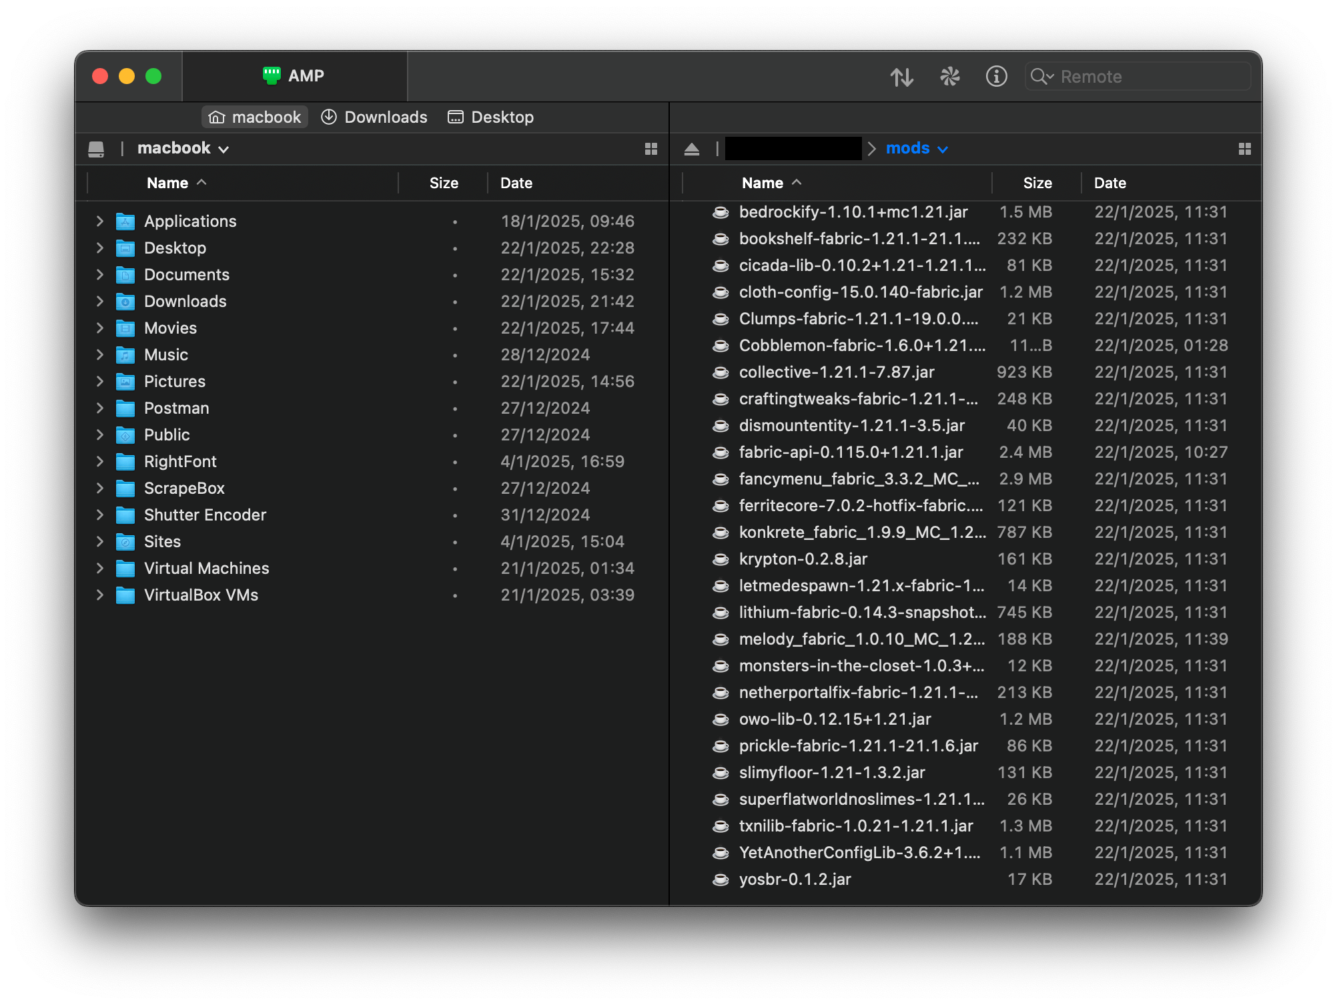This screenshot has height=1005, width=1337.
Task: Expand the Virtual Machines folder
Action: (x=100, y=568)
